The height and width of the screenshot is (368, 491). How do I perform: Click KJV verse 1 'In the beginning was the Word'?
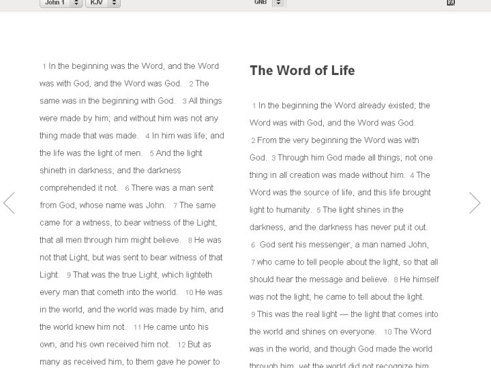coord(106,66)
